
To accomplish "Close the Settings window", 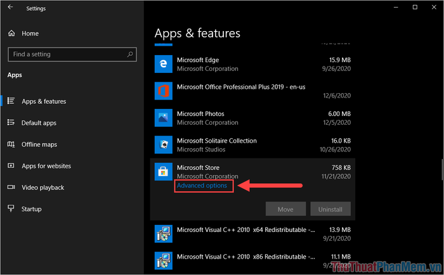I will click(434, 7).
